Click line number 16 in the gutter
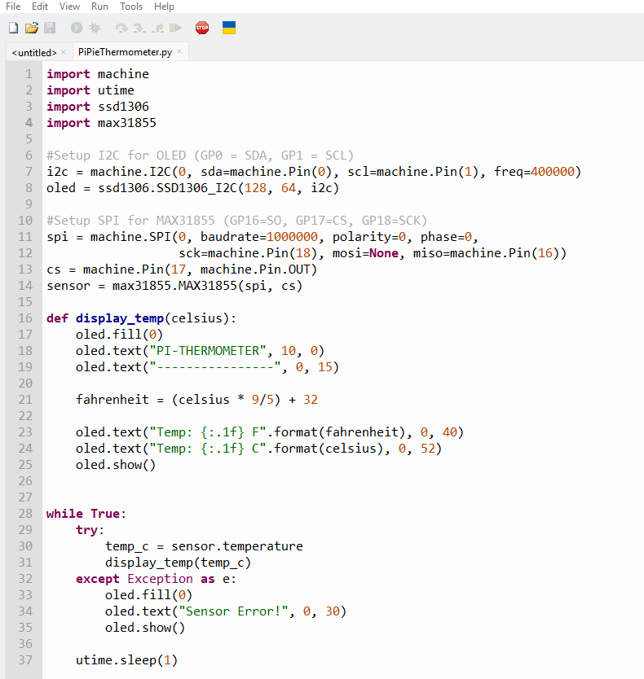Image resolution: width=644 pixels, height=679 pixels. 25,318
